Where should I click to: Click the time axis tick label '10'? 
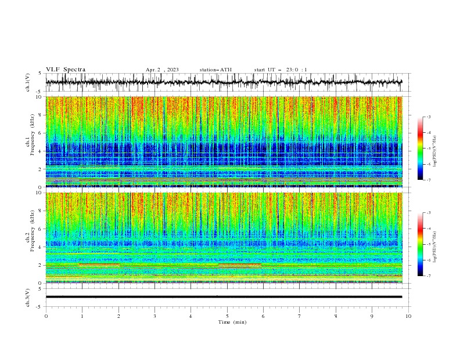[x=408, y=316]
